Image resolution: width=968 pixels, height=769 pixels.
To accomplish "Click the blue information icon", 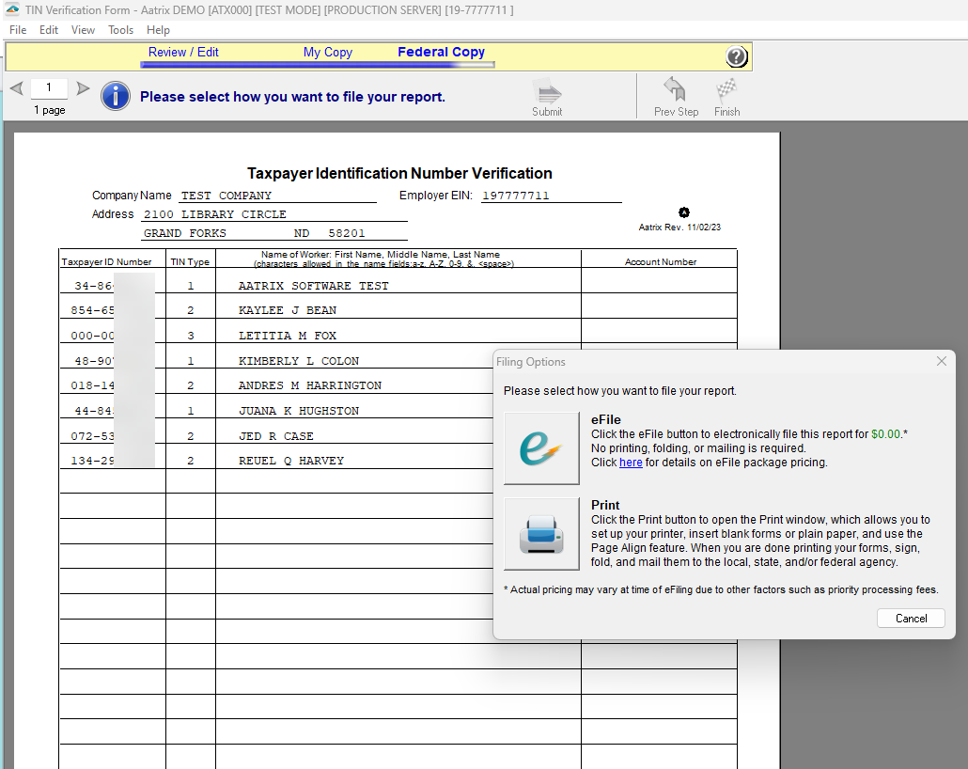I will [115, 95].
